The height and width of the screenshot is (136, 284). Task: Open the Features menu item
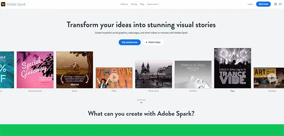124,4
